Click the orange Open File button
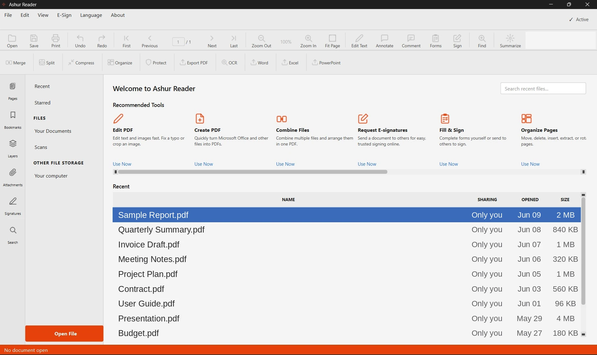 (64, 334)
